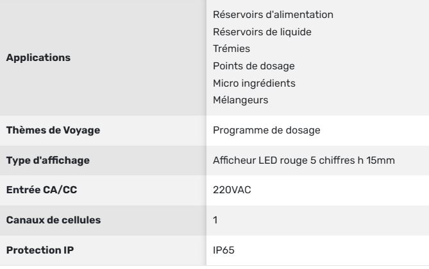Select the Réservoirs d'alimentation text
This screenshot has width=429, height=269.
point(273,14)
